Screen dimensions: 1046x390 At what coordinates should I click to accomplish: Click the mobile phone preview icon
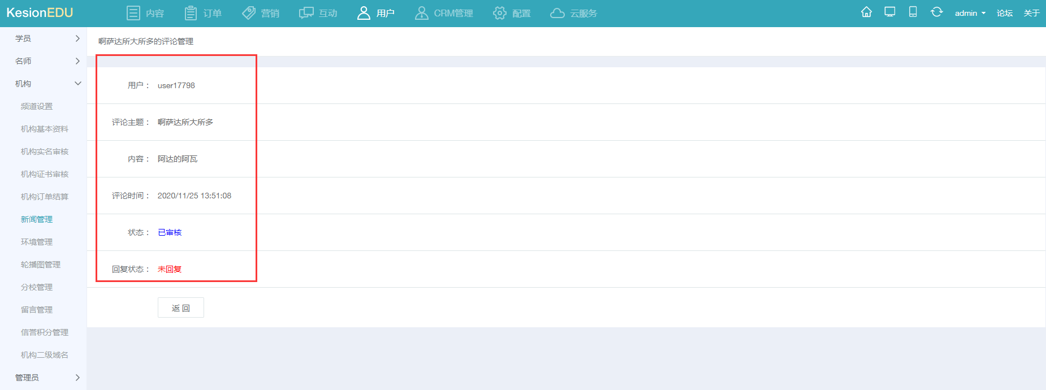(x=913, y=12)
